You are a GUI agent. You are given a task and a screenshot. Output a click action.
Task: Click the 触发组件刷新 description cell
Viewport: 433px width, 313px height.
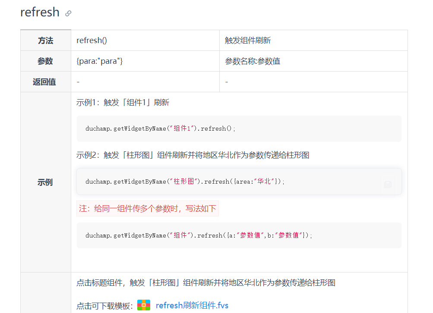click(x=313, y=41)
